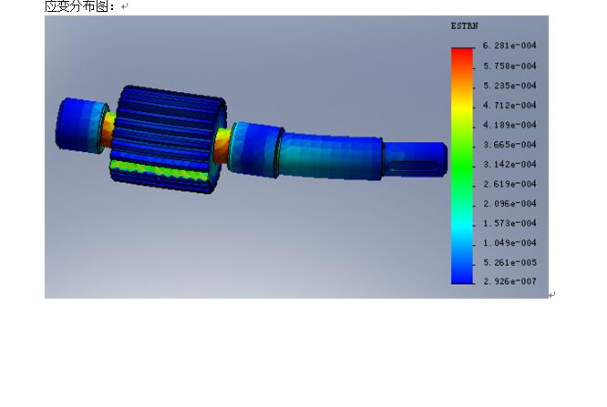The width and height of the screenshot is (607, 407).
Task: Click legend value 5.261e-005
Action: (x=509, y=263)
